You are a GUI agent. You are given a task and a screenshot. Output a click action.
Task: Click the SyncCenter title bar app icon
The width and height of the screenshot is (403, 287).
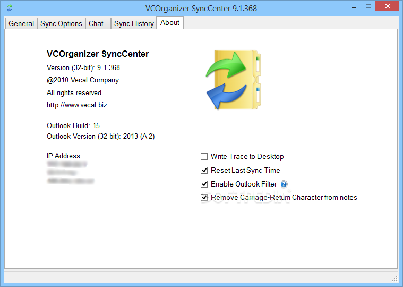click(x=10, y=8)
